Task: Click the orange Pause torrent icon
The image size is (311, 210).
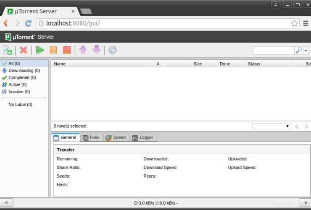Action: 53,50
